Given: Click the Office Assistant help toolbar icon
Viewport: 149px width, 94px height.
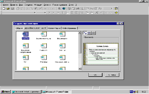Looking at the screenshot, I should click(116, 8).
